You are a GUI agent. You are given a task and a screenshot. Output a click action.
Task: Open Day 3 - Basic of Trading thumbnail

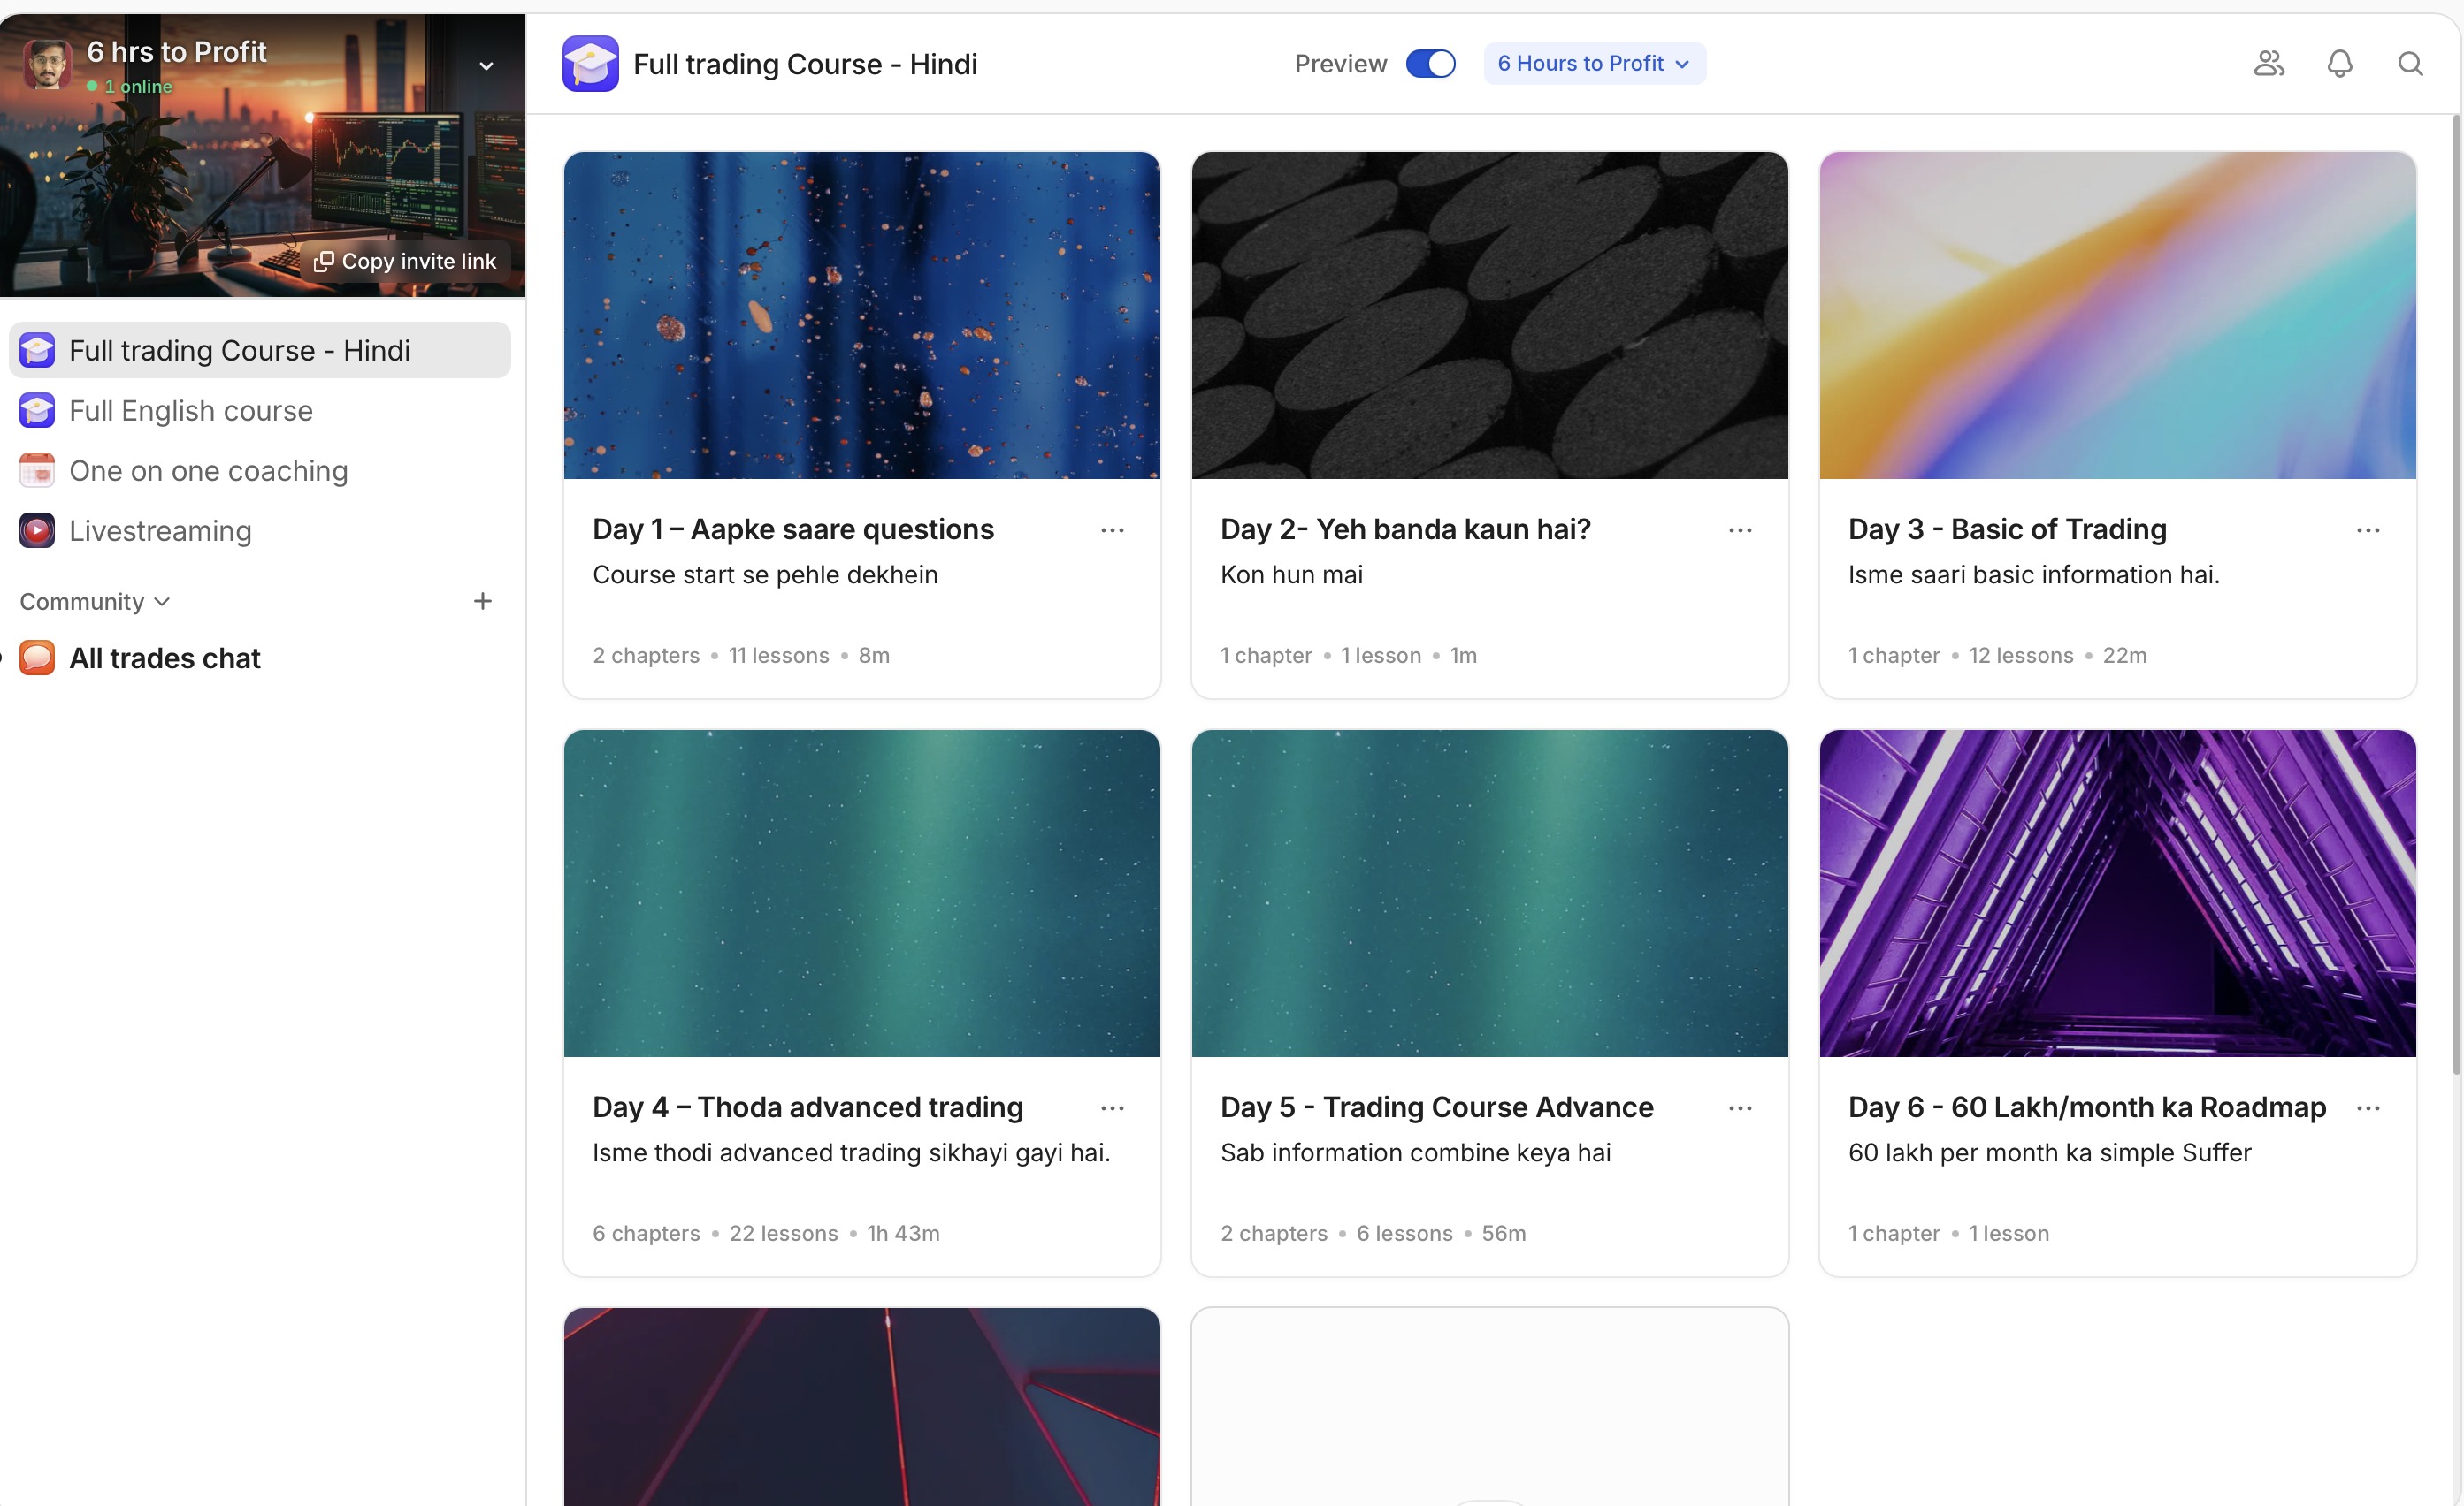coord(2117,315)
